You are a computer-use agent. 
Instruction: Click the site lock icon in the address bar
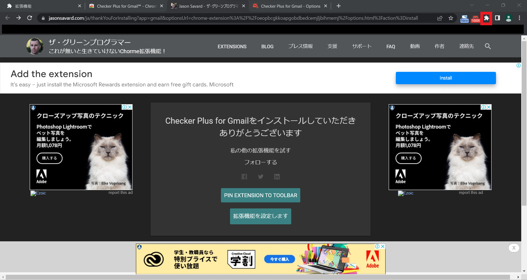coord(43,18)
